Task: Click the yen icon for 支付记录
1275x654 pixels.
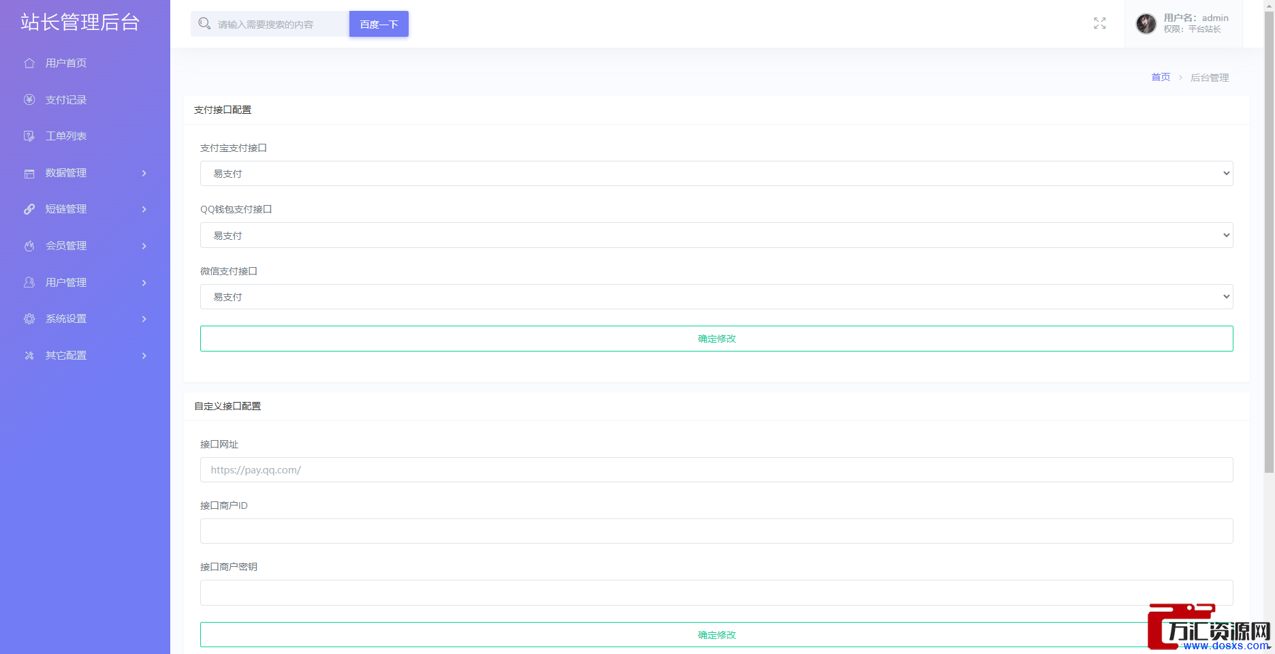Action: [x=29, y=100]
